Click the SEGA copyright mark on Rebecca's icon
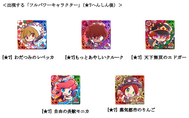The height and width of the screenshot is (118, 189). pyautogui.click(x=41, y=47)
